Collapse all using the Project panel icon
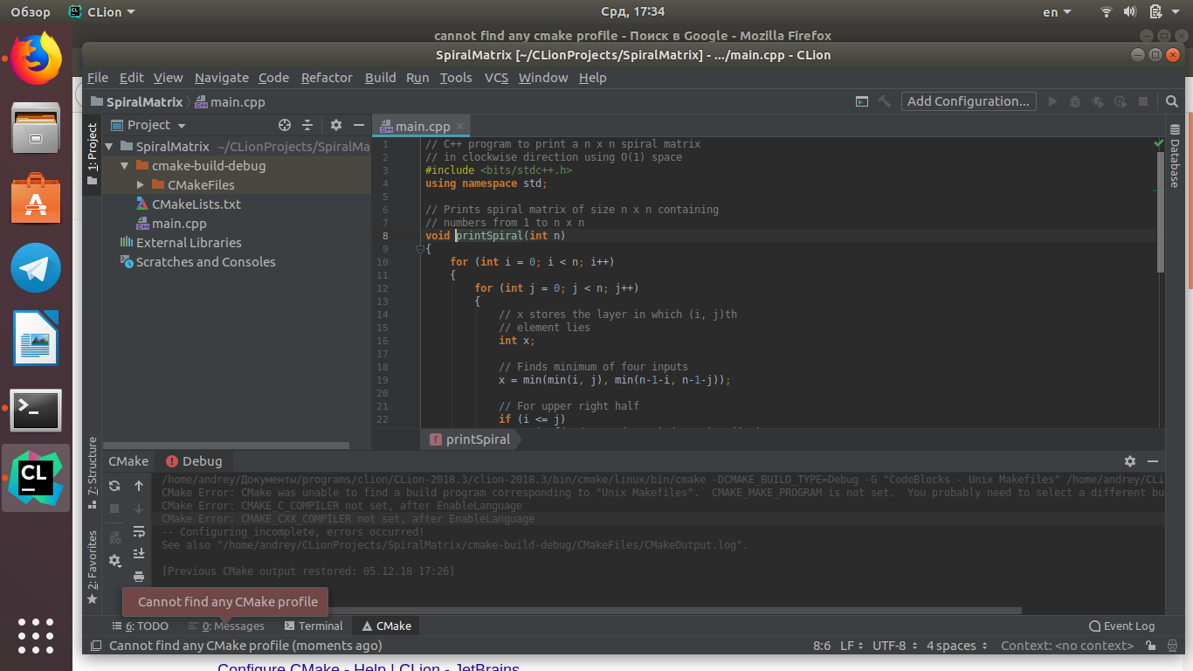The width and height of the screenshot is (1193, 671). click(307, 125)
